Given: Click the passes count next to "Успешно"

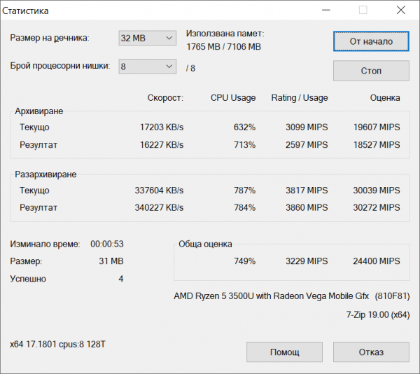Looking at the screenshot, I should coord(121,279).
